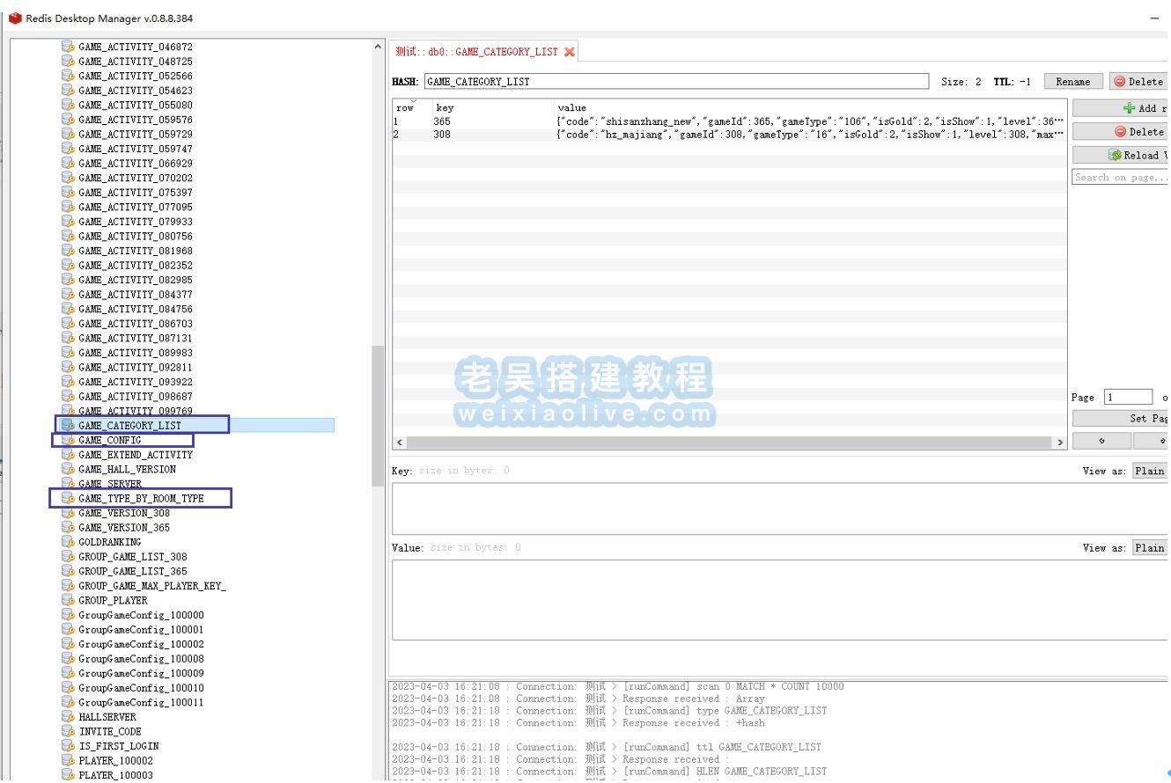
Task: Click the Delete button next to Rename
Action: point(1138,82)
